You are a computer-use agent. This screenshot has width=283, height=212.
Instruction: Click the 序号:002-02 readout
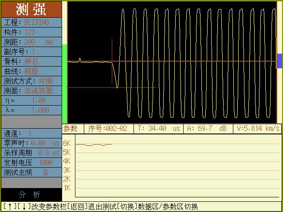coord(108,128)
